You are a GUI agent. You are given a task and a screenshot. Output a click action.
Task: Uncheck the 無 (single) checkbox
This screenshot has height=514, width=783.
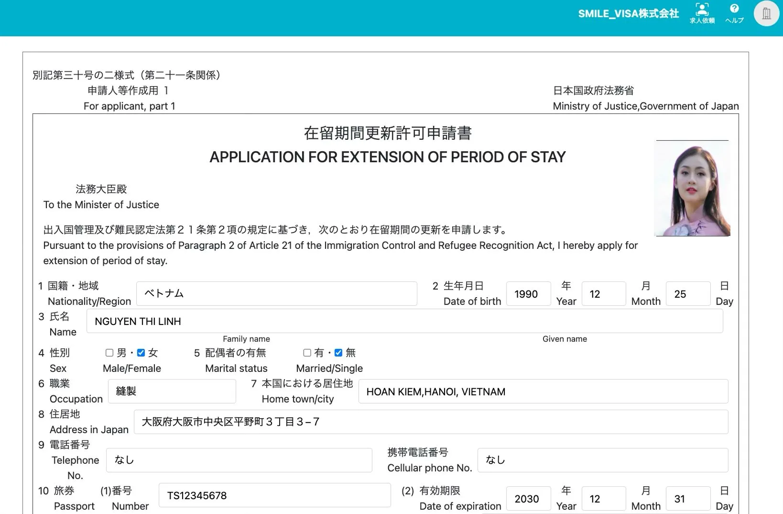coord(338,353)
